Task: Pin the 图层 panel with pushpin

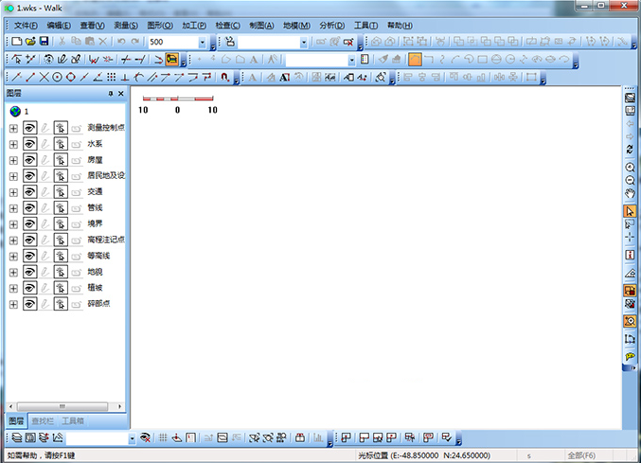Action: click(111, 94)
